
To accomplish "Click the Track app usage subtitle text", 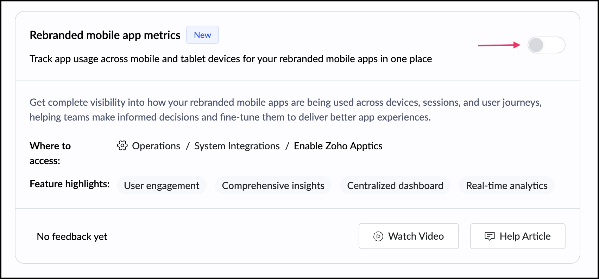I will click(231, 59).
